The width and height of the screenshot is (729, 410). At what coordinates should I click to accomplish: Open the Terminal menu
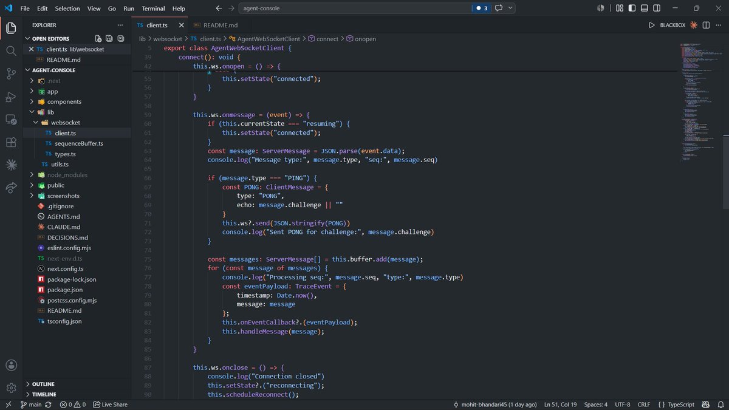click(x=153, y=9)
